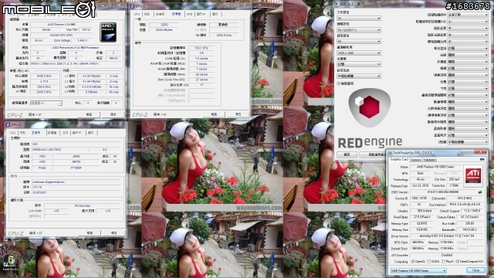Toggle the DirectCompute 5.0 checkbox
494x278 pixels.
[x=458, y=262]
